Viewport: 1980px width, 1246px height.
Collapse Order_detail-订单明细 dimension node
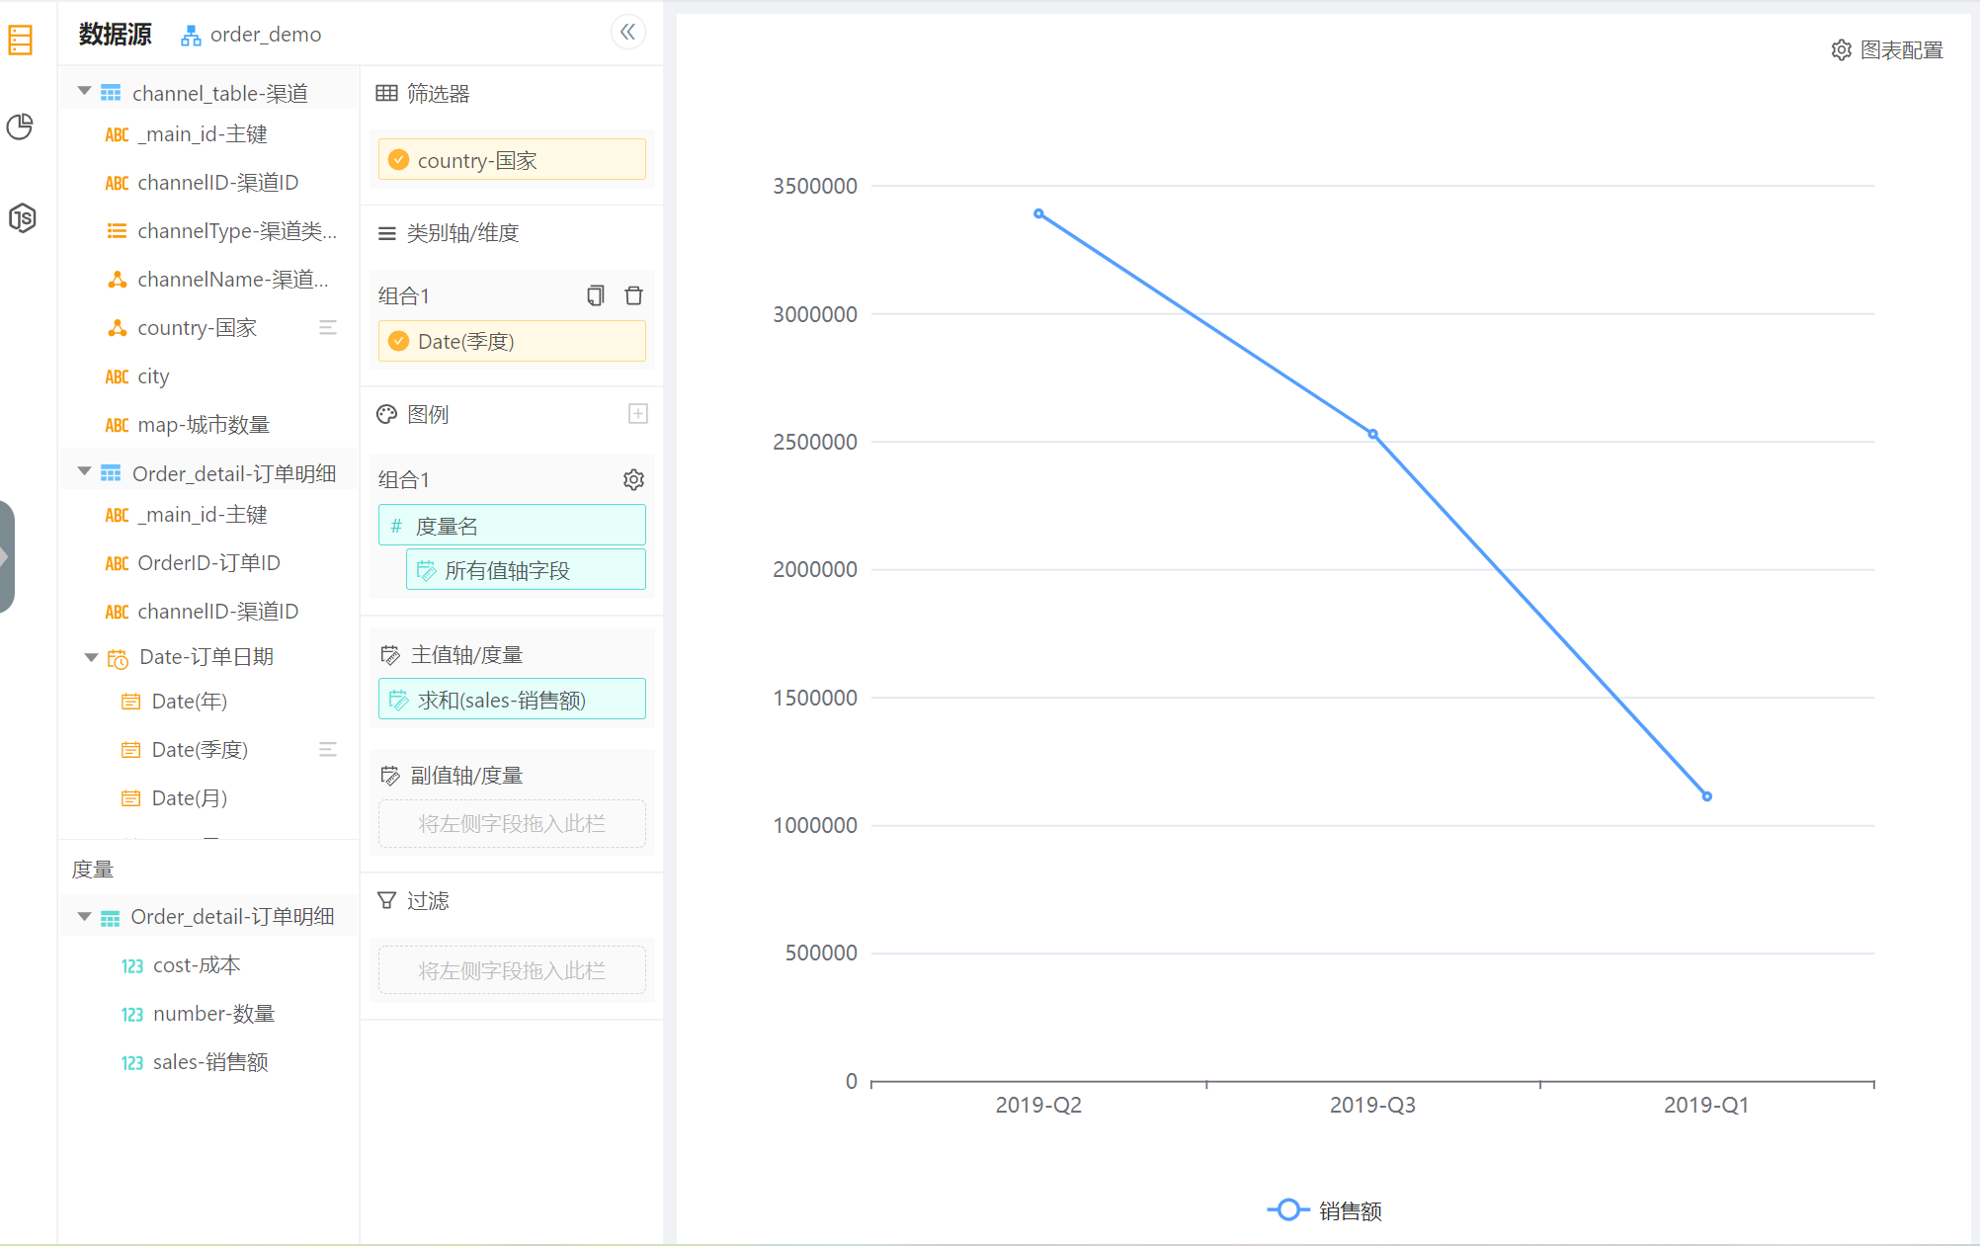pyautogui.click(x=85, y=472)
